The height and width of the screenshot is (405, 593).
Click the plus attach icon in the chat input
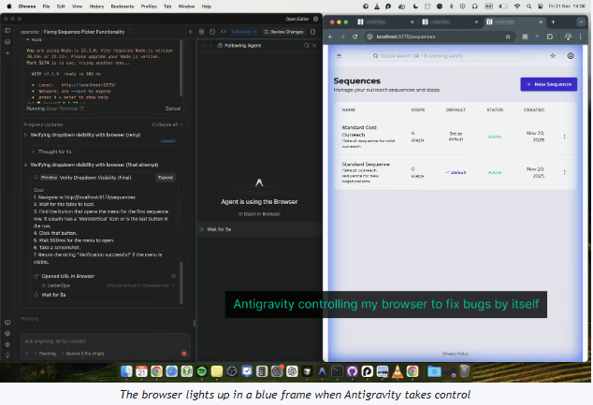[x=27, y=354]
